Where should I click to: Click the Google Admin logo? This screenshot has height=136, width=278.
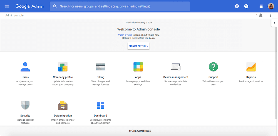tap(29, 6)
